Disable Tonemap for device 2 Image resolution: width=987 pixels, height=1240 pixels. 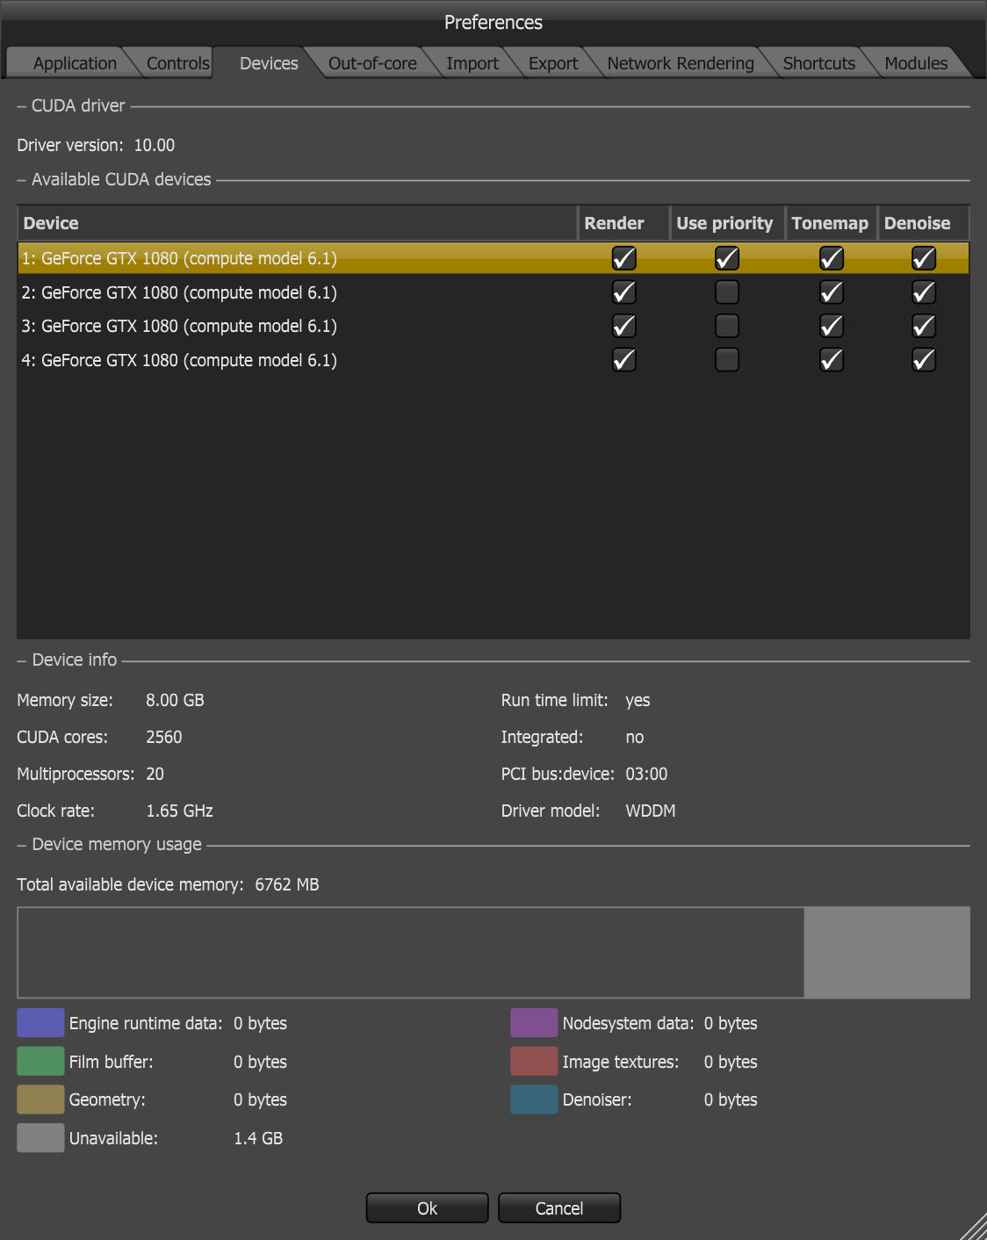coord(831,292)
